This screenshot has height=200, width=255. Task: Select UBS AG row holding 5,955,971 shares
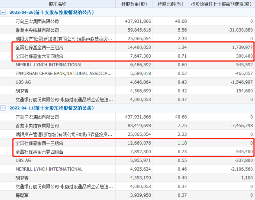[128, 161]
